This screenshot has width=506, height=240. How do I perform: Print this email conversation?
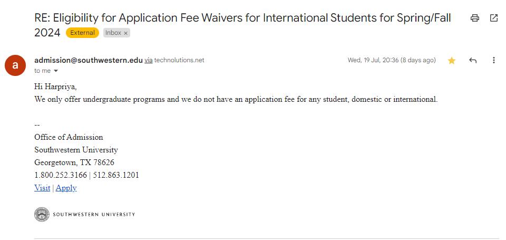(x=474, y=18)
